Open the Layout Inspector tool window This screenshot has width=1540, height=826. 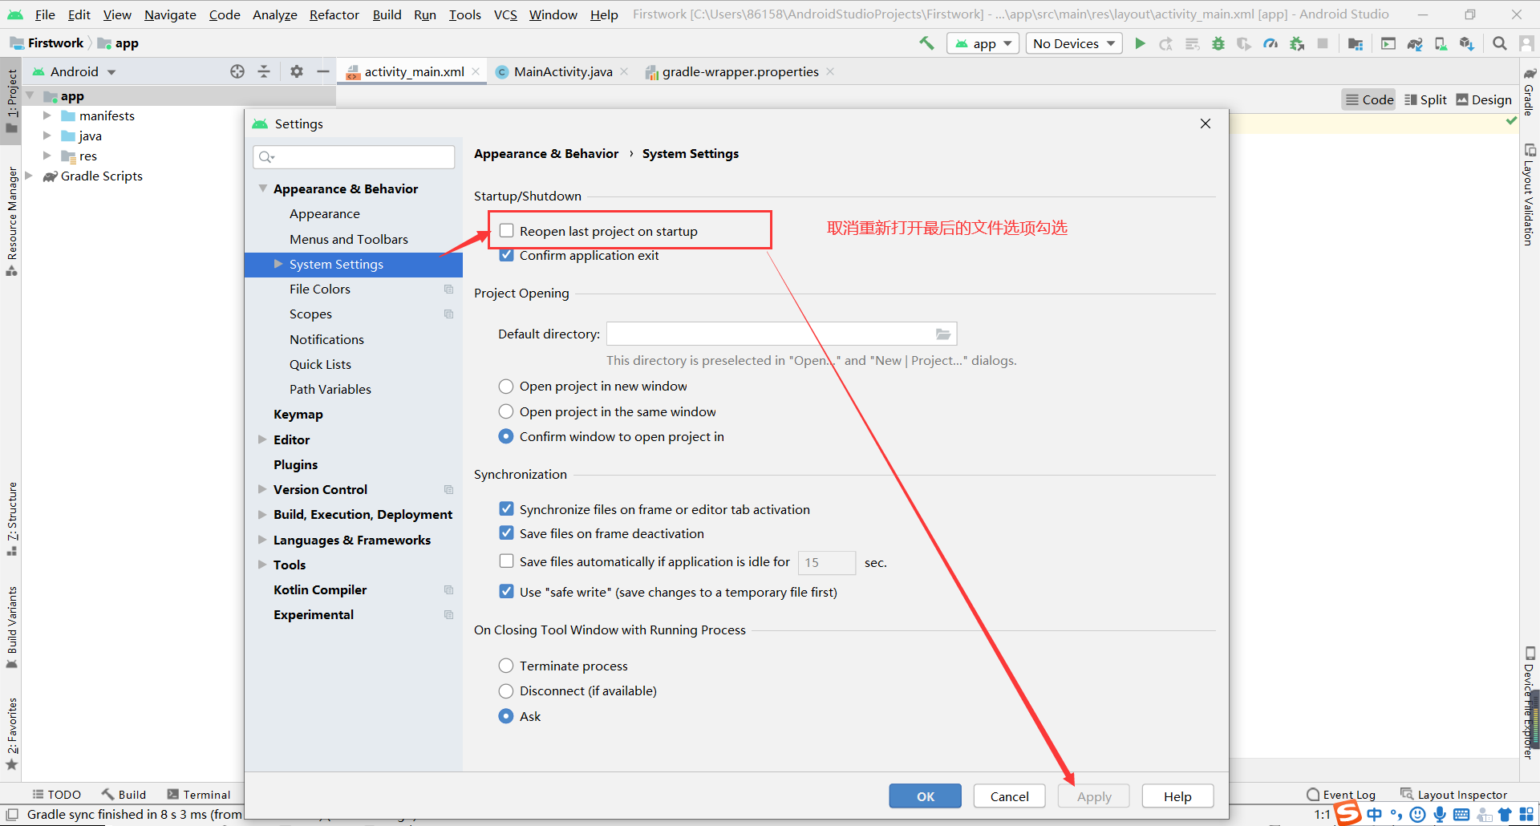coord(1453,795)
